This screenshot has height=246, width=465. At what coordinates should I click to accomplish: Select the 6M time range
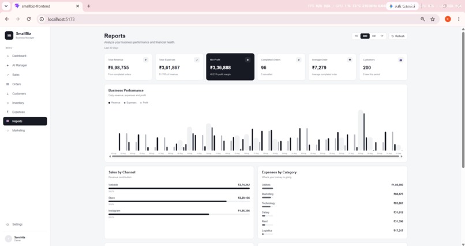(374, 36)
